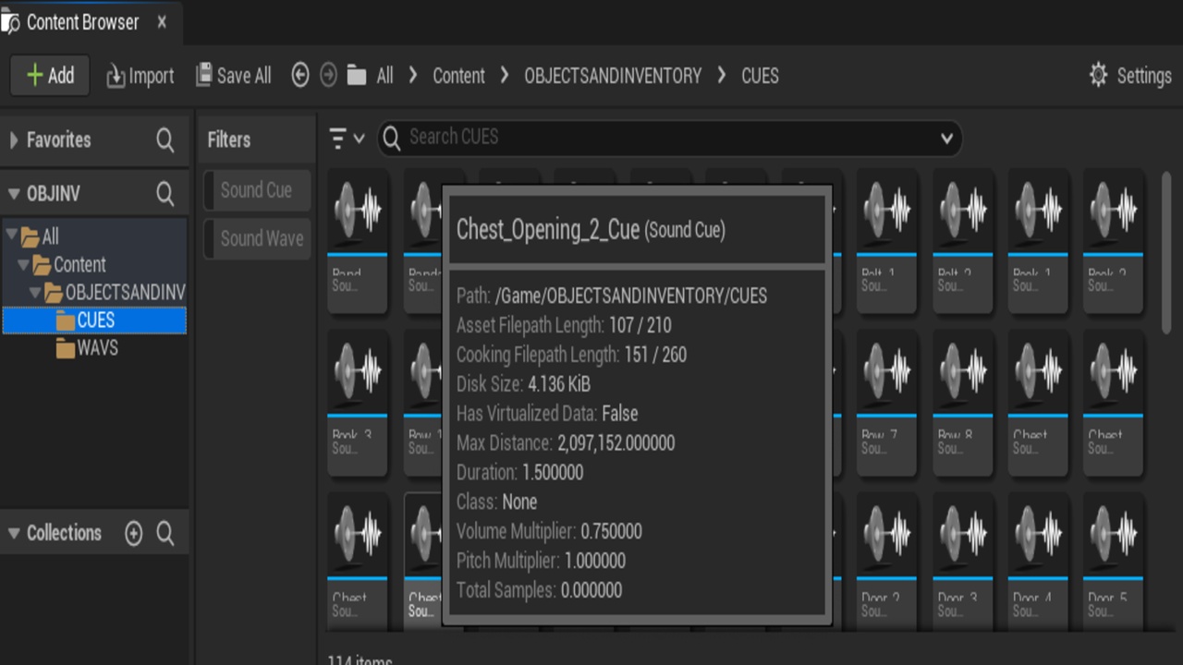
Task: Click the Search CUES input field
Action: 669,138
